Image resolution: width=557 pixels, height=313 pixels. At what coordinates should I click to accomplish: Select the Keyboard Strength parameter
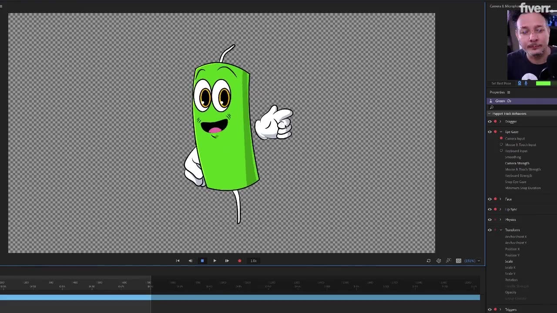tap(518, 176)
